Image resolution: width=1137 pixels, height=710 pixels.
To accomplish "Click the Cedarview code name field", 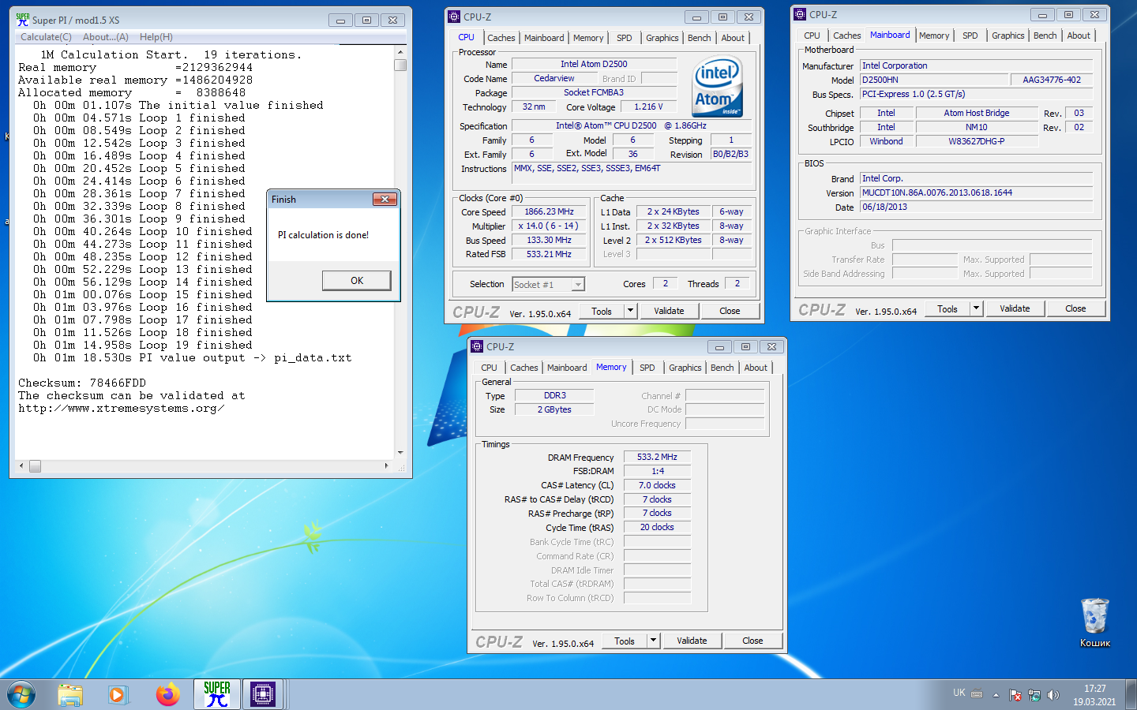I will point(554,78).
